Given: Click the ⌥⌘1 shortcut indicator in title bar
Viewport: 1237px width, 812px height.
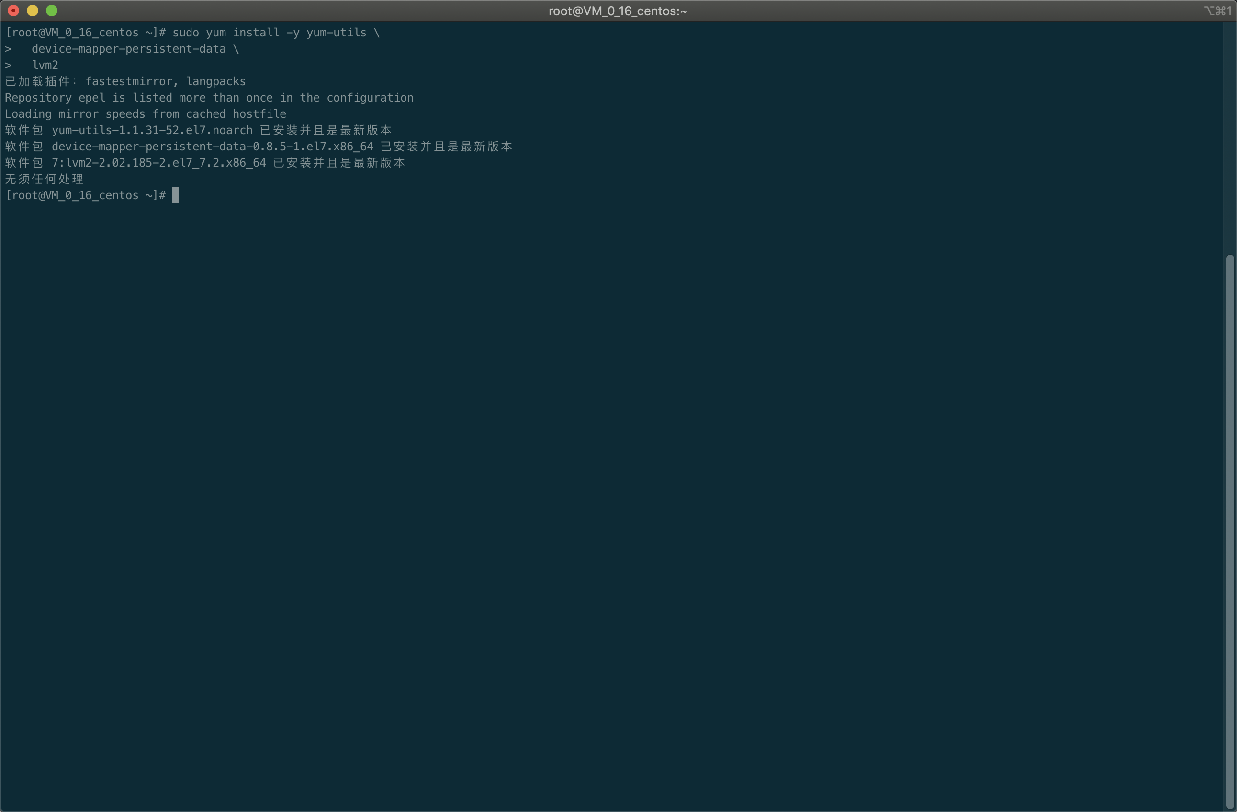Looking at the screenshot, I should pyautogui.click(x=1217, y=11).
